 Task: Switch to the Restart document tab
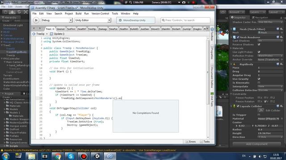176,29
